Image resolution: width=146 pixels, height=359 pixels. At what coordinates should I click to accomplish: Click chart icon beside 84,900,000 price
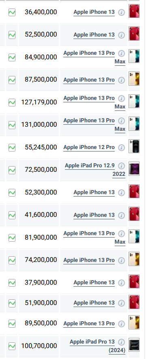pos(12,58)
